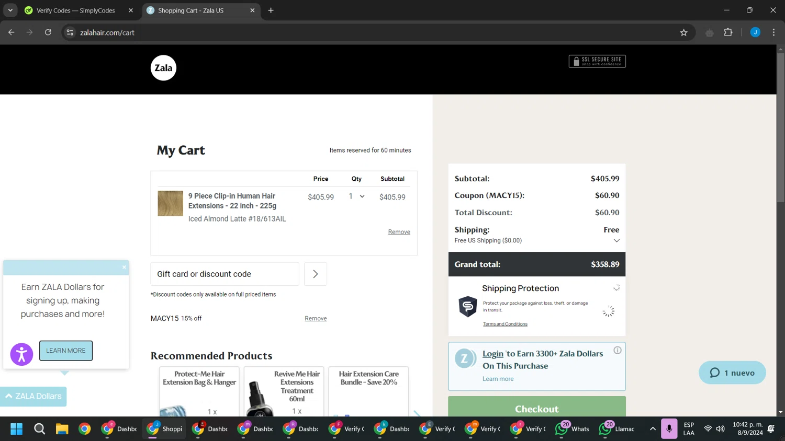Click the info icon in the Zala Dollars box
Screen dimensions: 785x441
pos(618,350)
